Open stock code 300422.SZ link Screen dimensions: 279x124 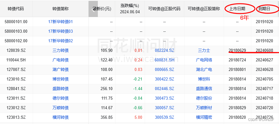coord(164,79)
